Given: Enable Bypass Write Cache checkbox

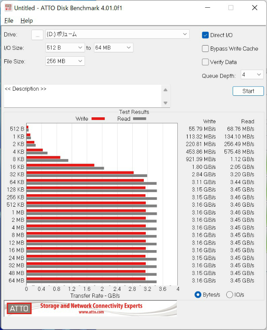Looking at the screenshot, I should [205, 49].
